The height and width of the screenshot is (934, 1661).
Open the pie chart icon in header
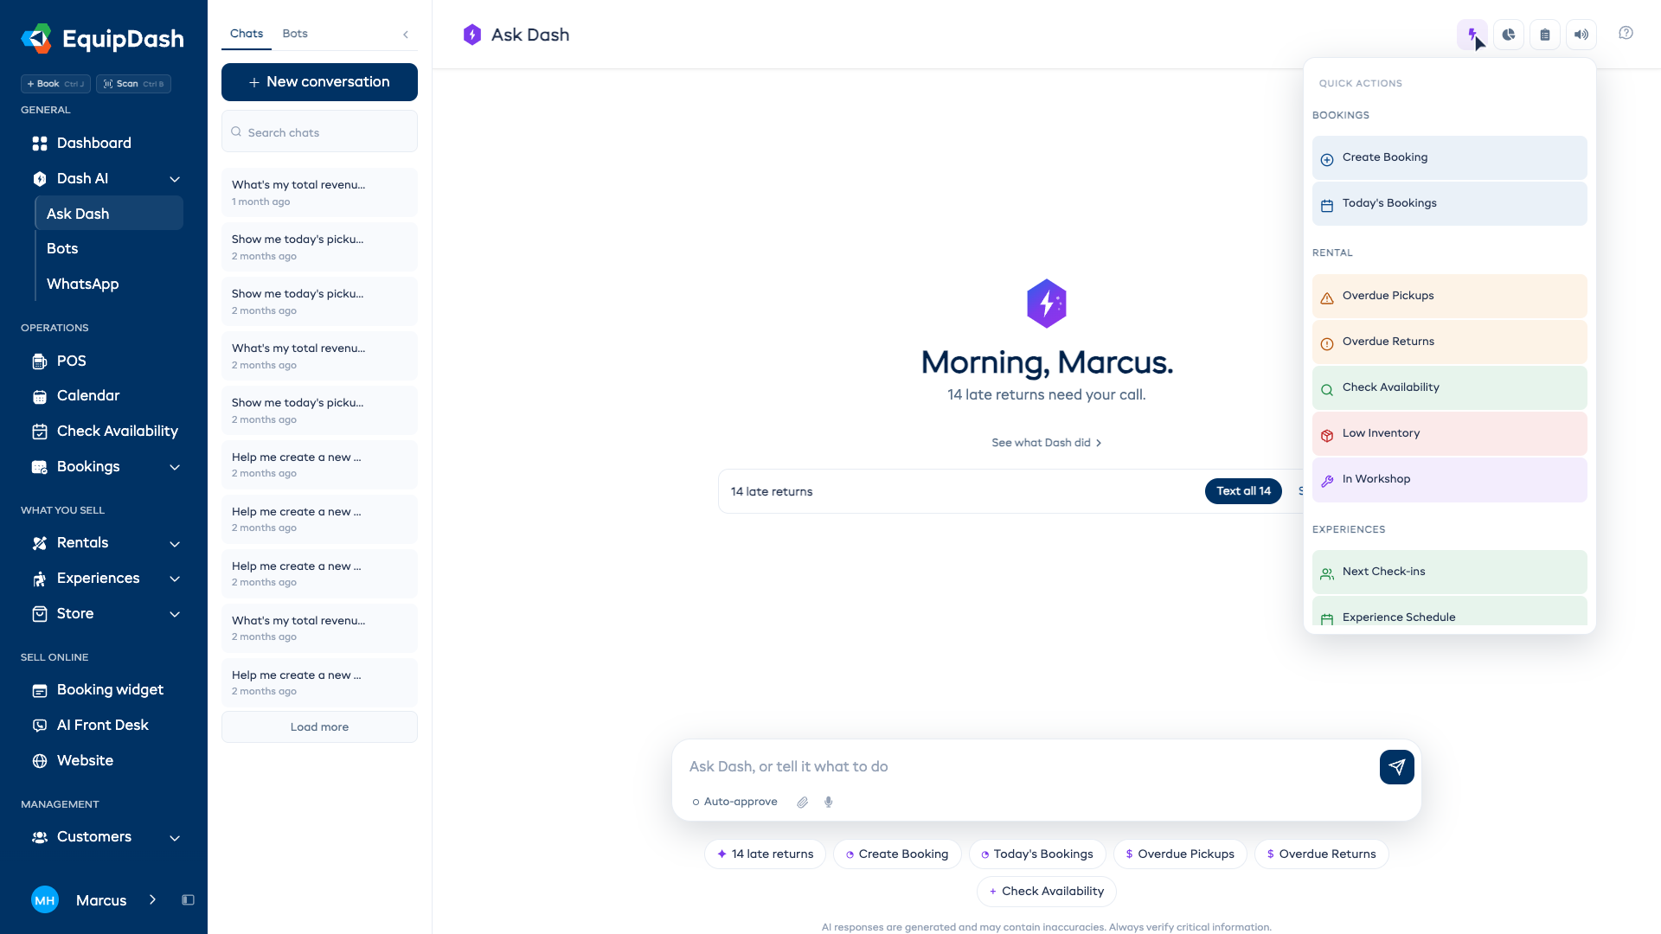[x=1509, y=35]
